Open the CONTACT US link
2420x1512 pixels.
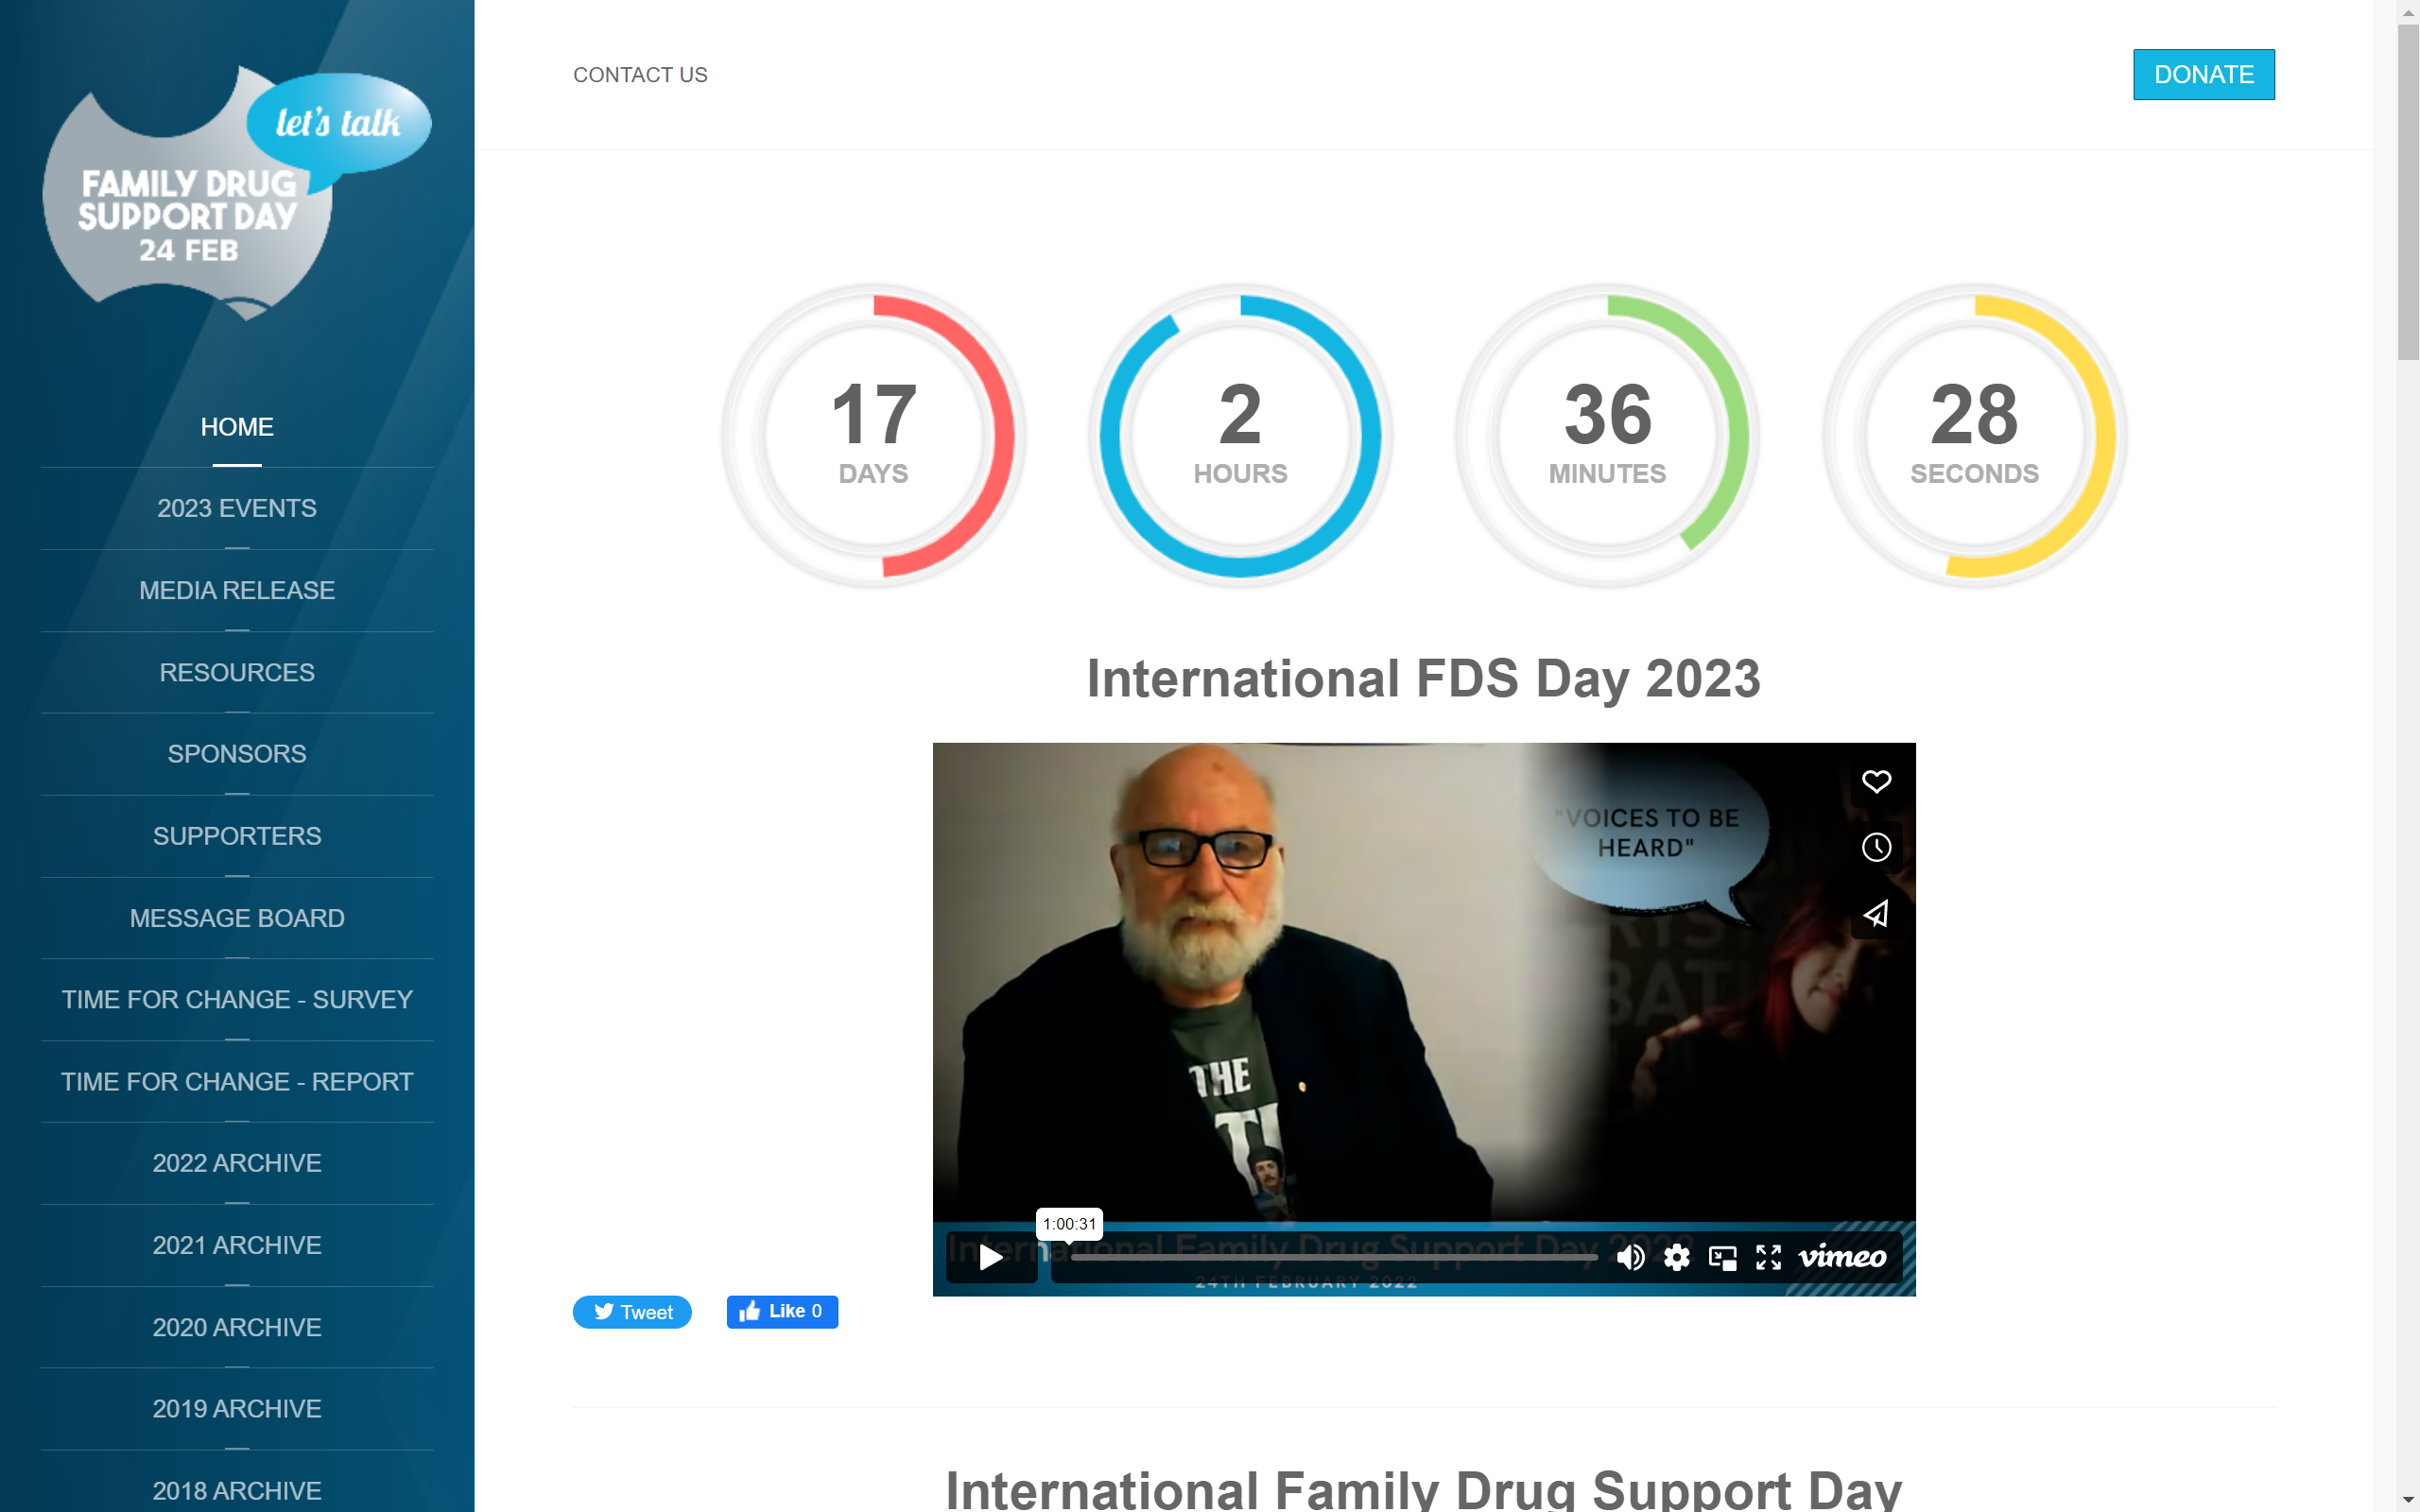click(x=640, y=75)
